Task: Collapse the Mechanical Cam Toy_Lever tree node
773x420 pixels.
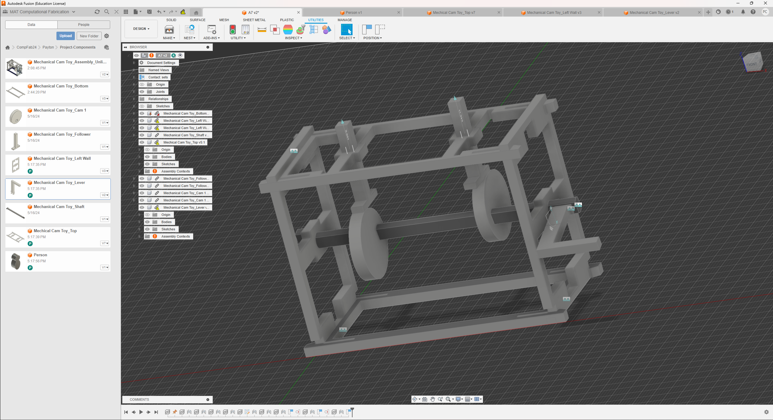Action: pyautogui.click(x=134, y=207)
